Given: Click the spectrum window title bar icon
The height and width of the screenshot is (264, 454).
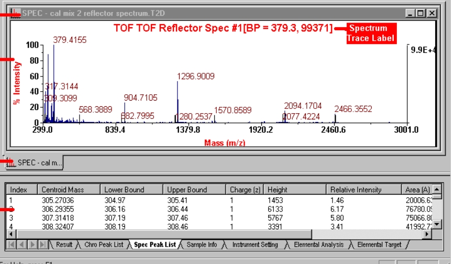Looking at the screenshot, I should 15,13.
